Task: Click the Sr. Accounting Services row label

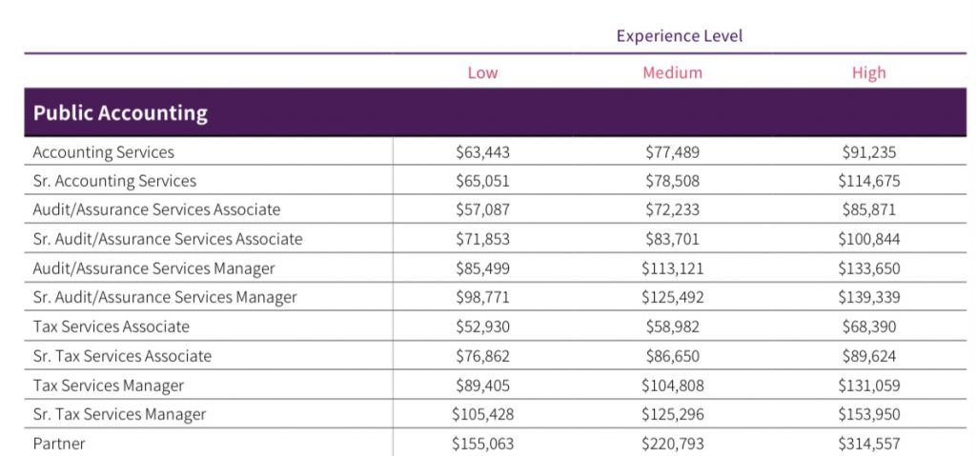Action: (x=114, y=181)
